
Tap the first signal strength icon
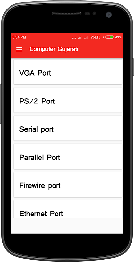(80, 37)
